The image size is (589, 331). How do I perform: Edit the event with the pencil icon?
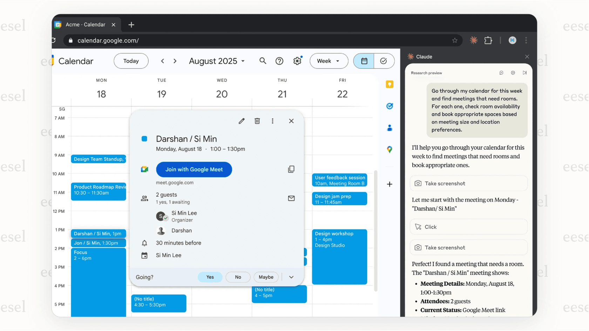pos(242,121)
